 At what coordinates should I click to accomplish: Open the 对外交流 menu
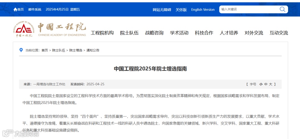click(254, 33)
